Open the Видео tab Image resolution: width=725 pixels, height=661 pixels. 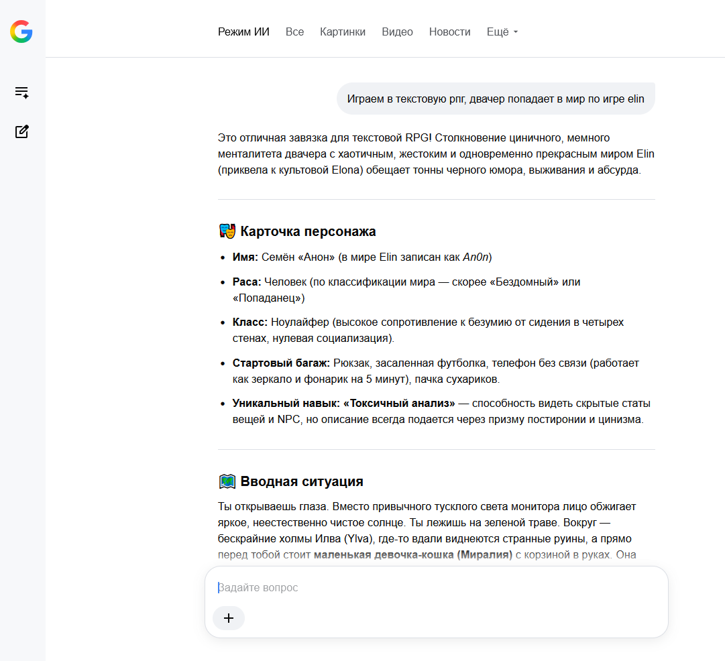(397, 32)
